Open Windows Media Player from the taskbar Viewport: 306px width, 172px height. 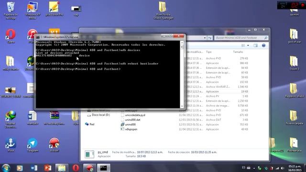click(x=20, y=168)
